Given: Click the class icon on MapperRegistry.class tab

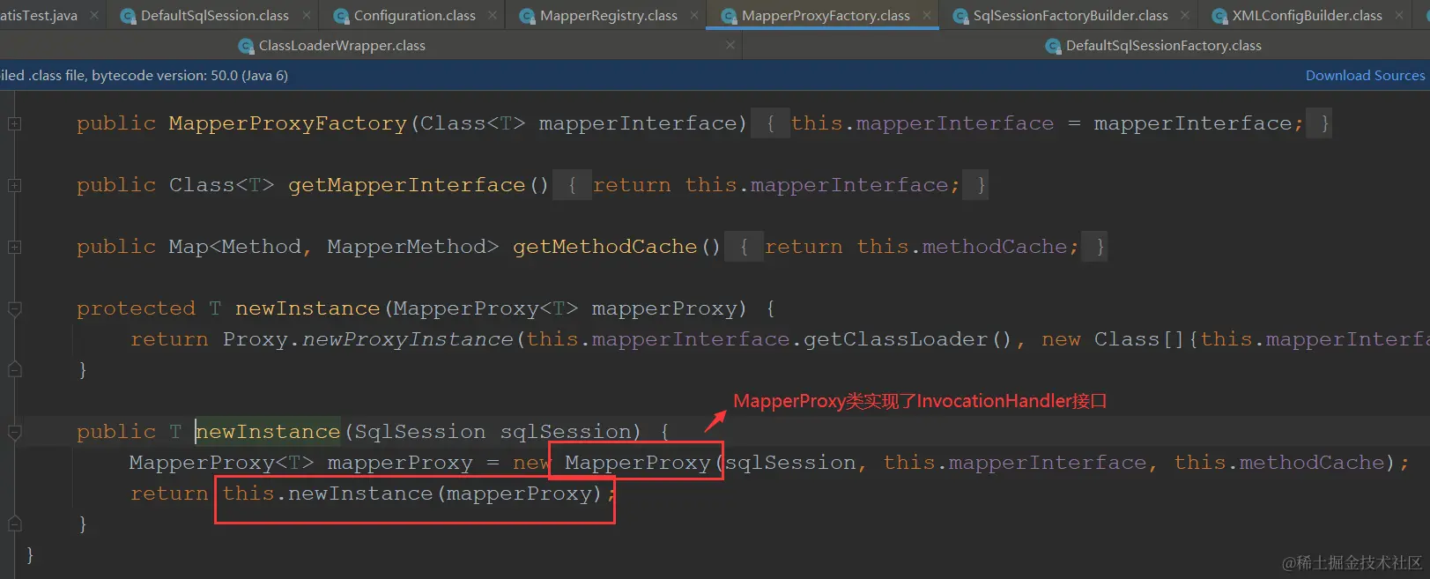Looking at the screenshot, I should 527,16.
